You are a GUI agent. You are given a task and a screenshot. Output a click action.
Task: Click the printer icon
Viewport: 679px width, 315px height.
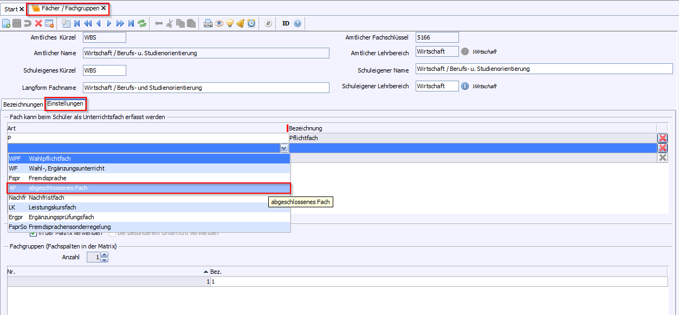click(208, 23)
